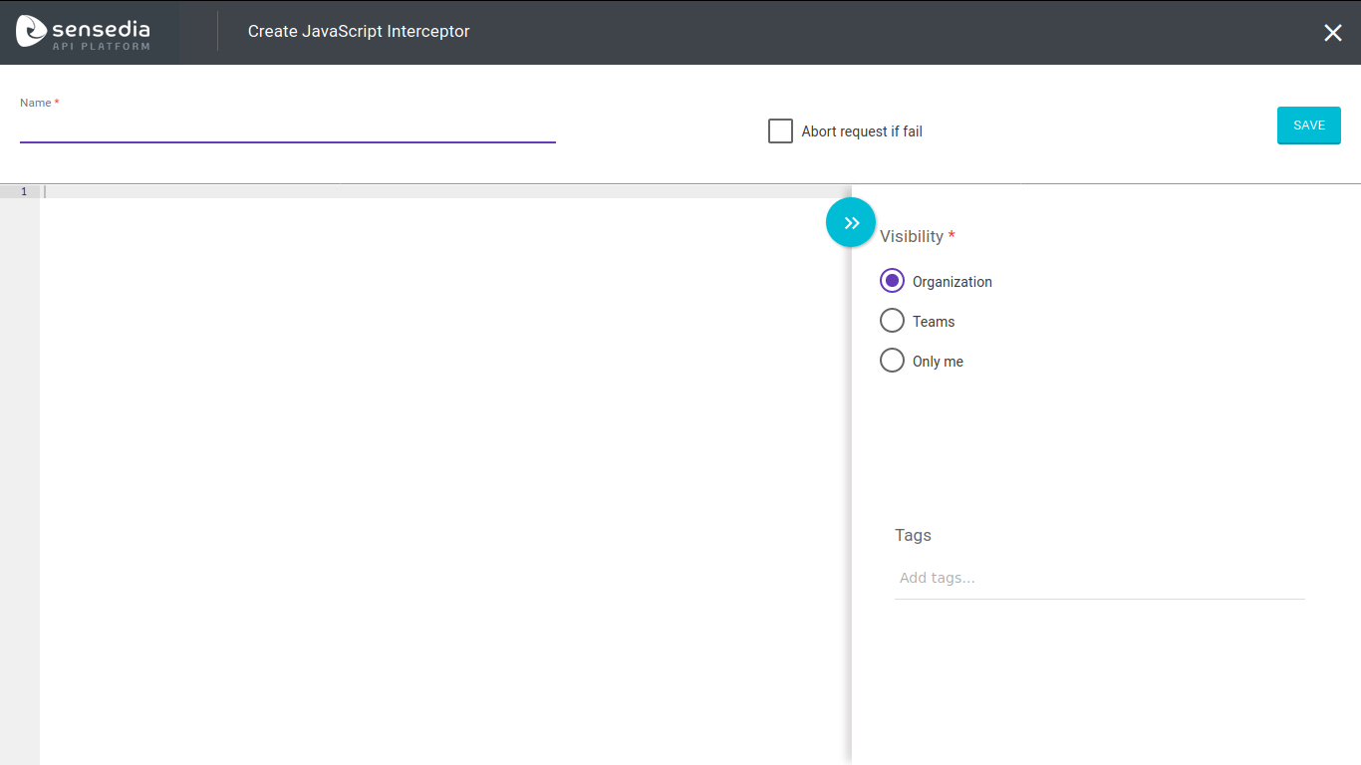
Task: Click line number 1 in the editor gutter
Action: click(x=23, y=191)
